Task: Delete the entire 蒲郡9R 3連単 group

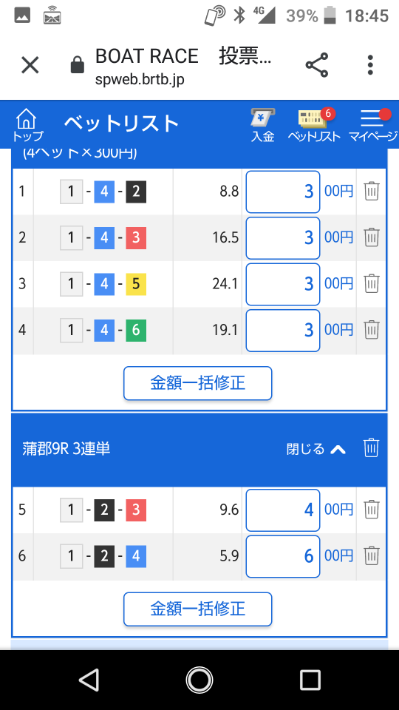Action: tap(371, 448)
